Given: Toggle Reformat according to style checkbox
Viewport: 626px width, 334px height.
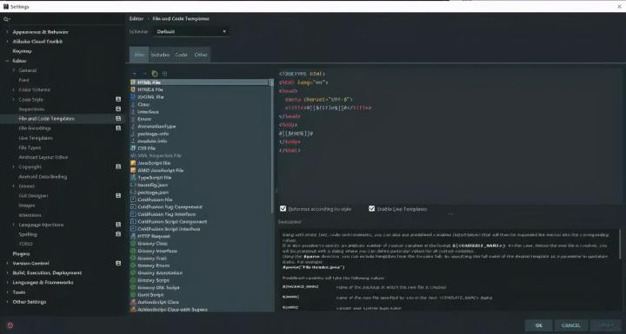Looking at the screenshot, I should tap(283, 208).
